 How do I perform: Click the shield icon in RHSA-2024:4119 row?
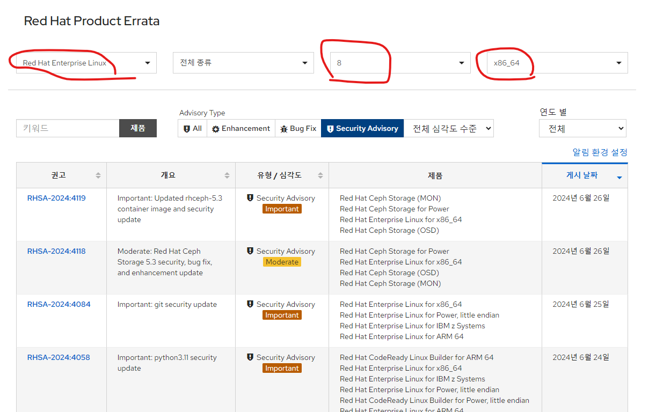click(250, 198)
